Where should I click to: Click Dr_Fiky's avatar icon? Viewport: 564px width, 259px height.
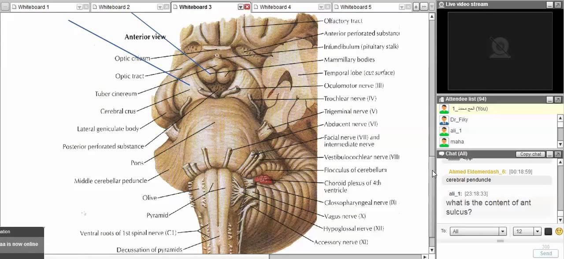[x=444, y=120]
